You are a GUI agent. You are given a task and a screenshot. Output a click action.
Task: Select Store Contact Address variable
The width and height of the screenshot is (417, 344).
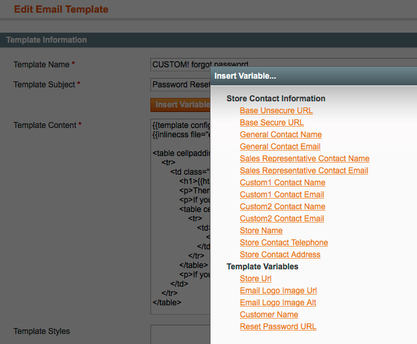[x=280, y=255]
